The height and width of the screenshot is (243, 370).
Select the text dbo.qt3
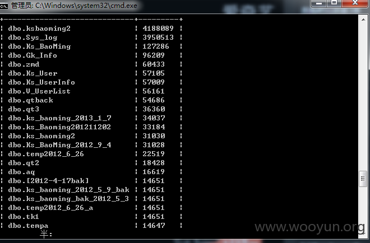24,109
